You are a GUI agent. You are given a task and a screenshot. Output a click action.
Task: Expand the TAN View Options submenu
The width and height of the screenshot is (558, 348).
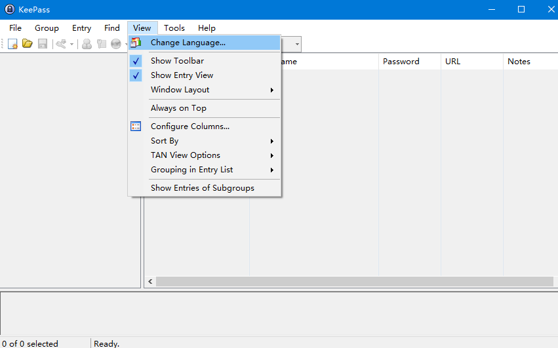[205, 155]
